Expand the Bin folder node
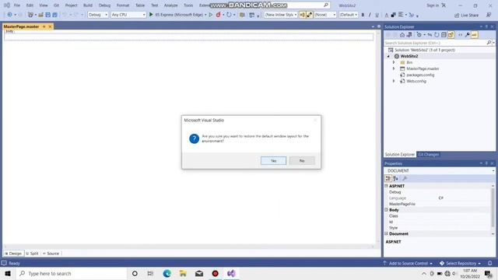 [394, 62]
